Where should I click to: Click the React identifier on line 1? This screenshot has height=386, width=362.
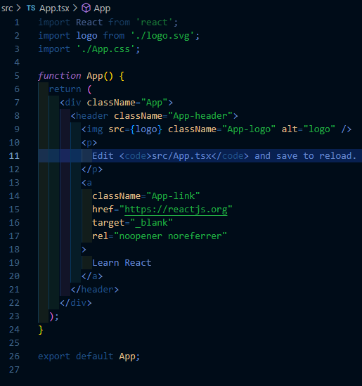pos(89,22)
